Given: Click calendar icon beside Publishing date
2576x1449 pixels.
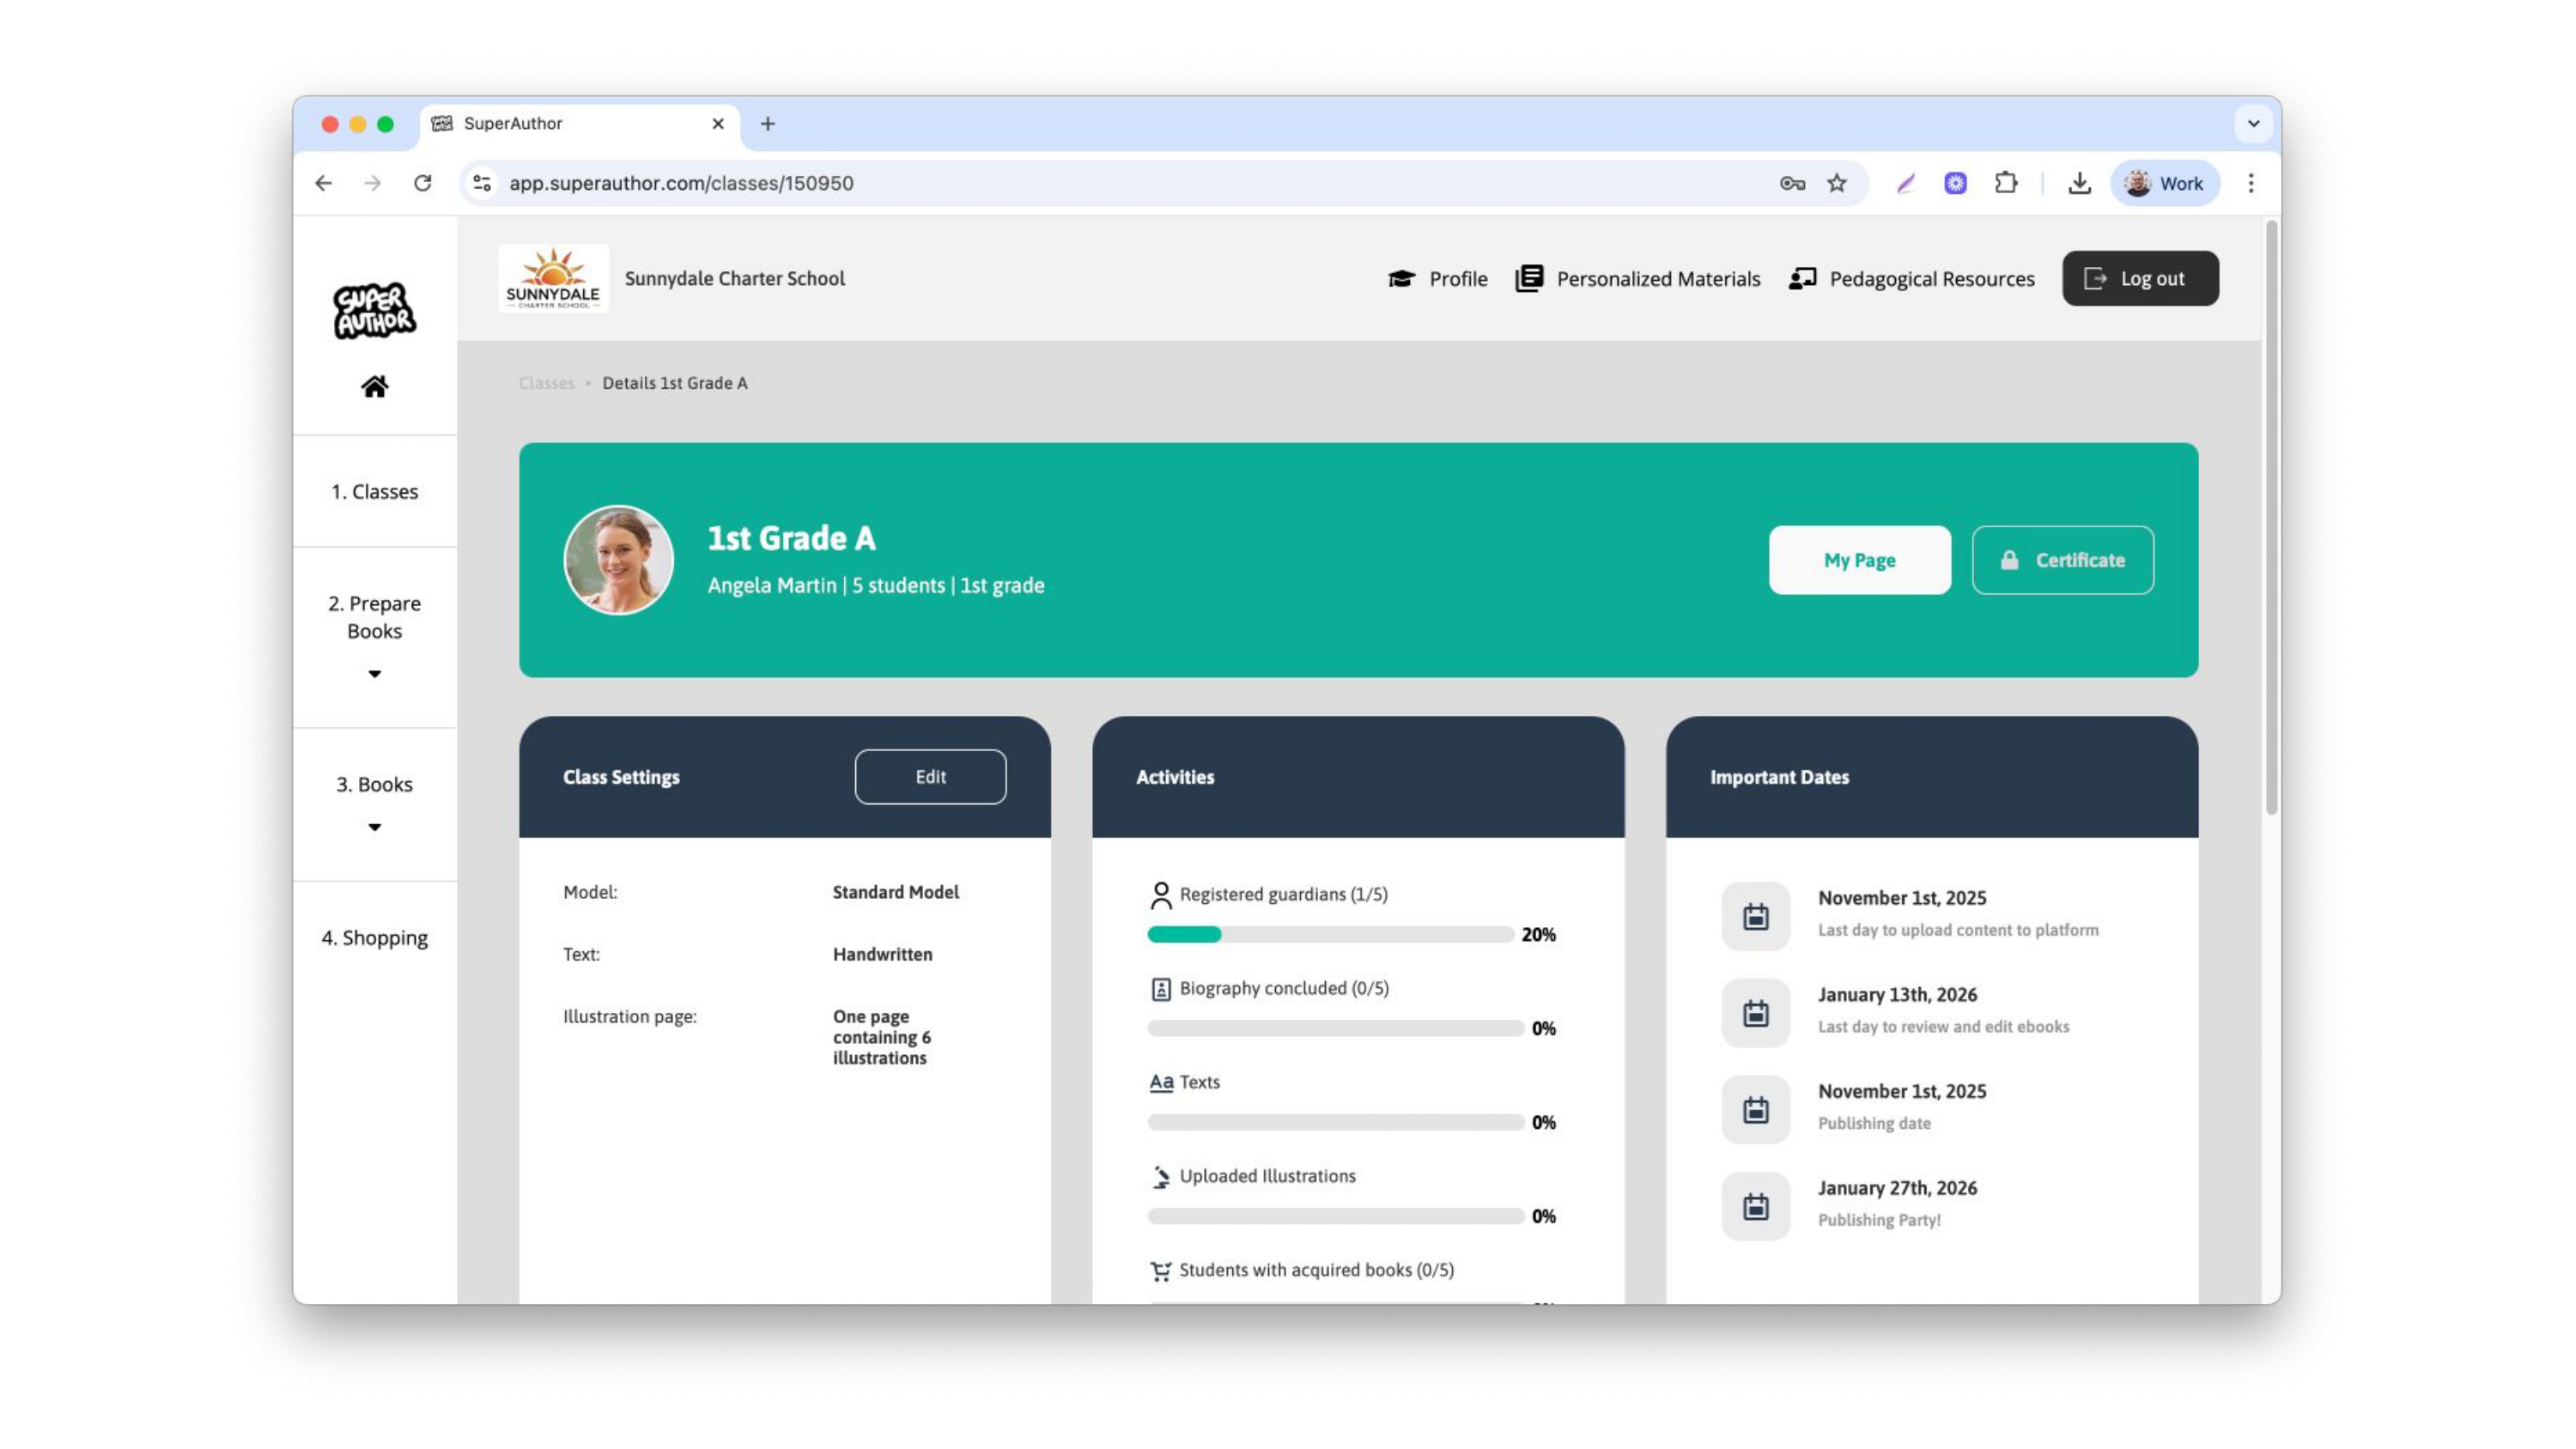Looking at the screenshot, I should tap(1755, 1110).
